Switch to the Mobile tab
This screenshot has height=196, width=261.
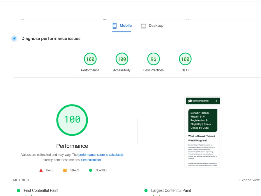click(122, 26)
